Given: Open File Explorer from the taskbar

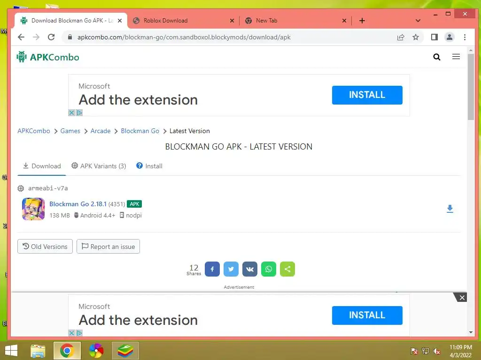Looking at the screenshot, I should [38, 351].
